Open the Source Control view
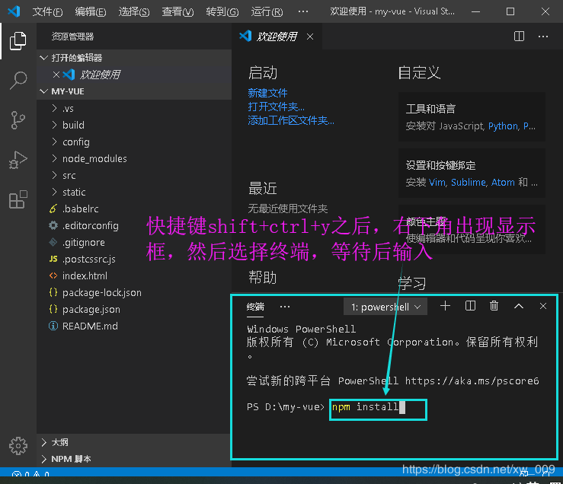 coord(18,119)
